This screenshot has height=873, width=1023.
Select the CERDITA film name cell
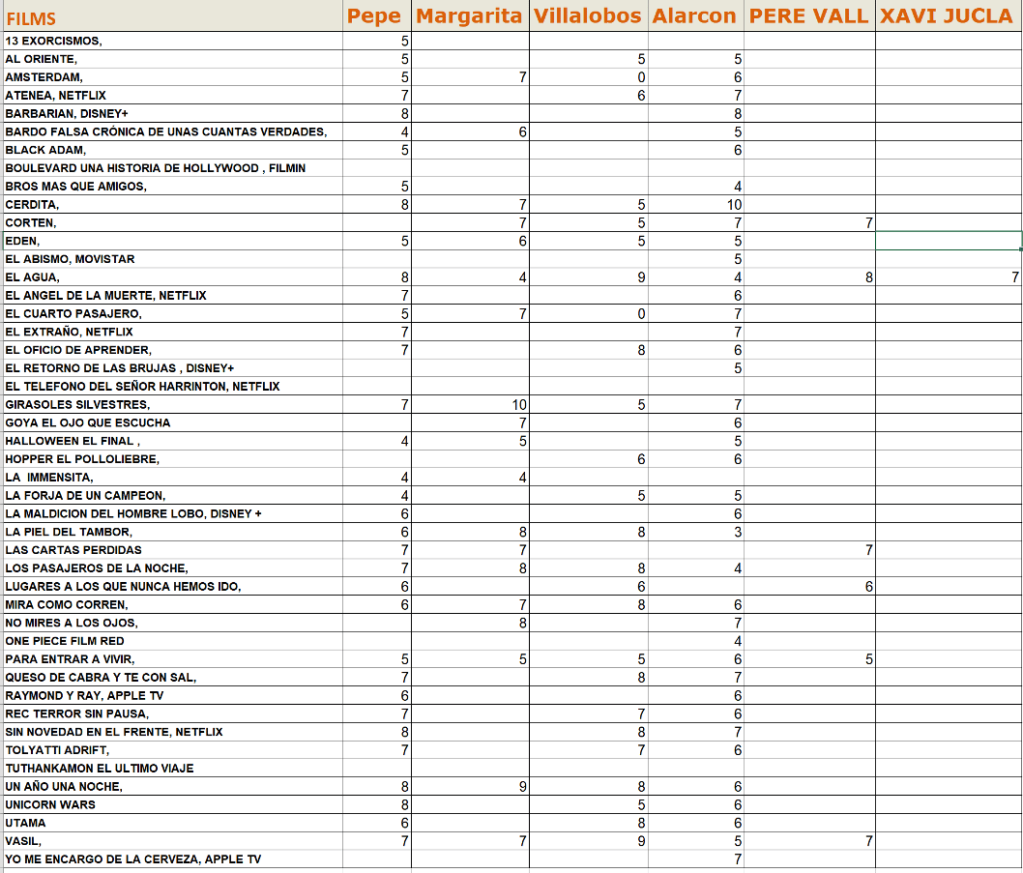point(172,205)
